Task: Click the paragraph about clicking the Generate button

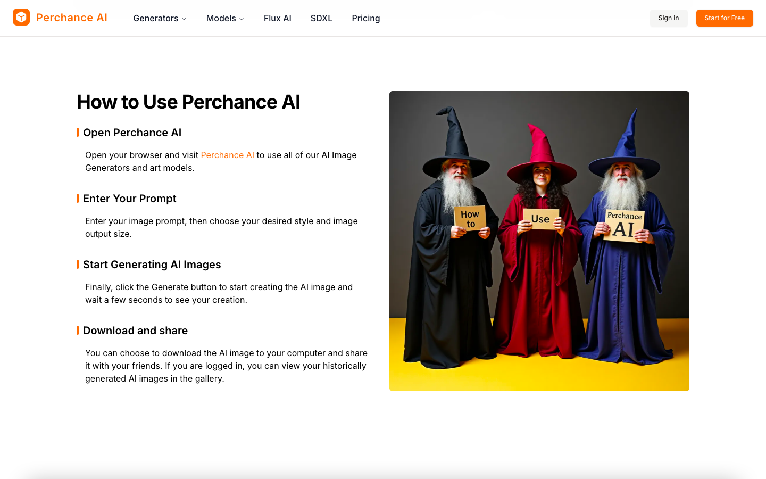Action: click(x=219, y=293)
